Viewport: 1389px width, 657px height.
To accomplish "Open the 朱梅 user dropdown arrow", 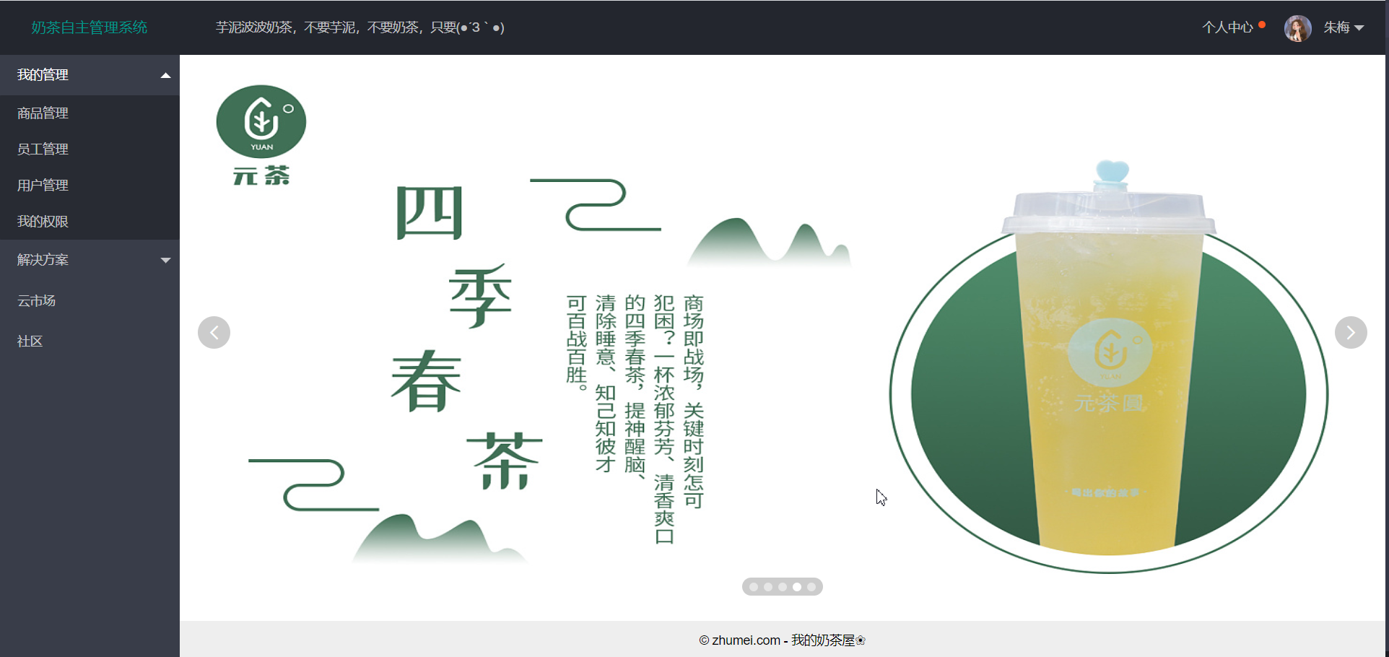I will click(1359, 28).
